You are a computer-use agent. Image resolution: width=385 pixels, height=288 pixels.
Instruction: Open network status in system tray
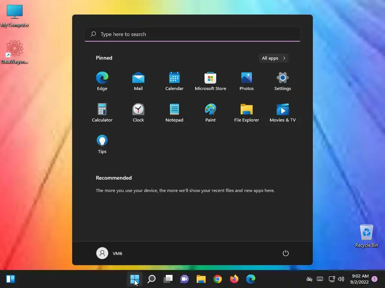tap(332, 279)
